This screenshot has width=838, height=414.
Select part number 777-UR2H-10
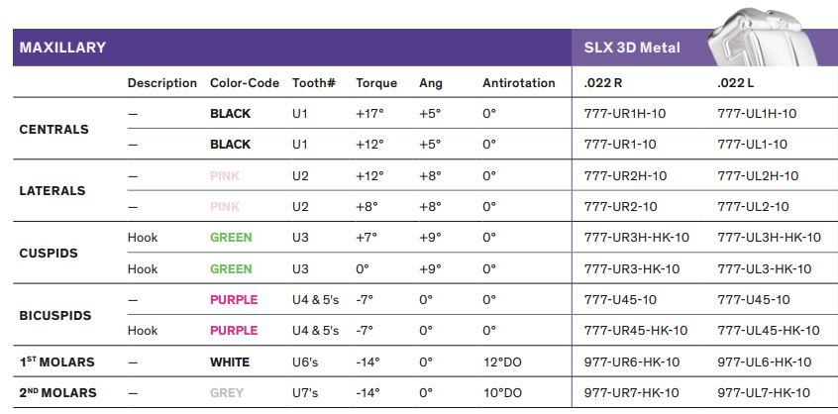625,175
